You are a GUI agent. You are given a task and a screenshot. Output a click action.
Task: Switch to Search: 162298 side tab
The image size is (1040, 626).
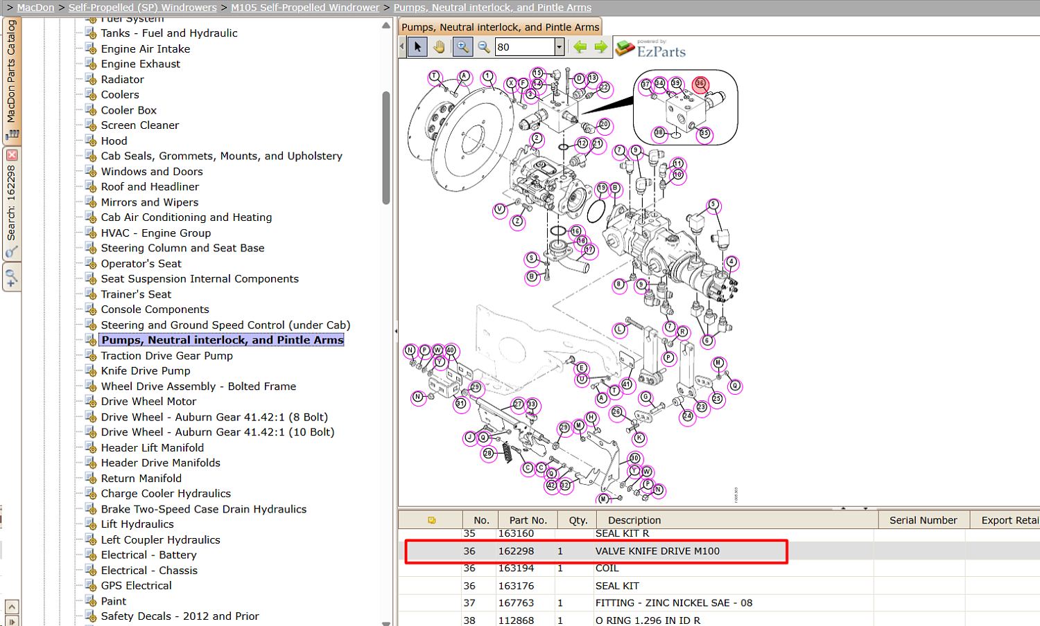point(12,203)
